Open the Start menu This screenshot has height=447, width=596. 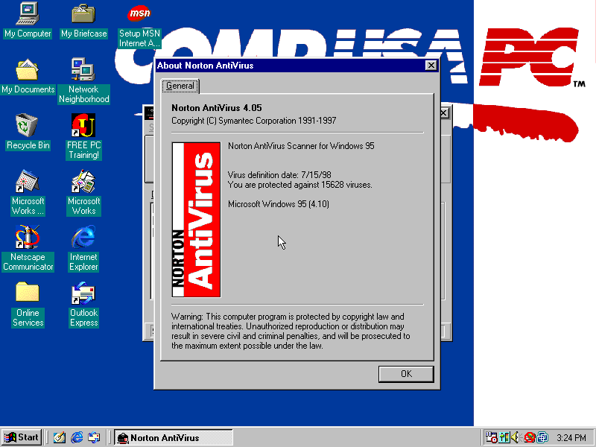tap(20, 437)
